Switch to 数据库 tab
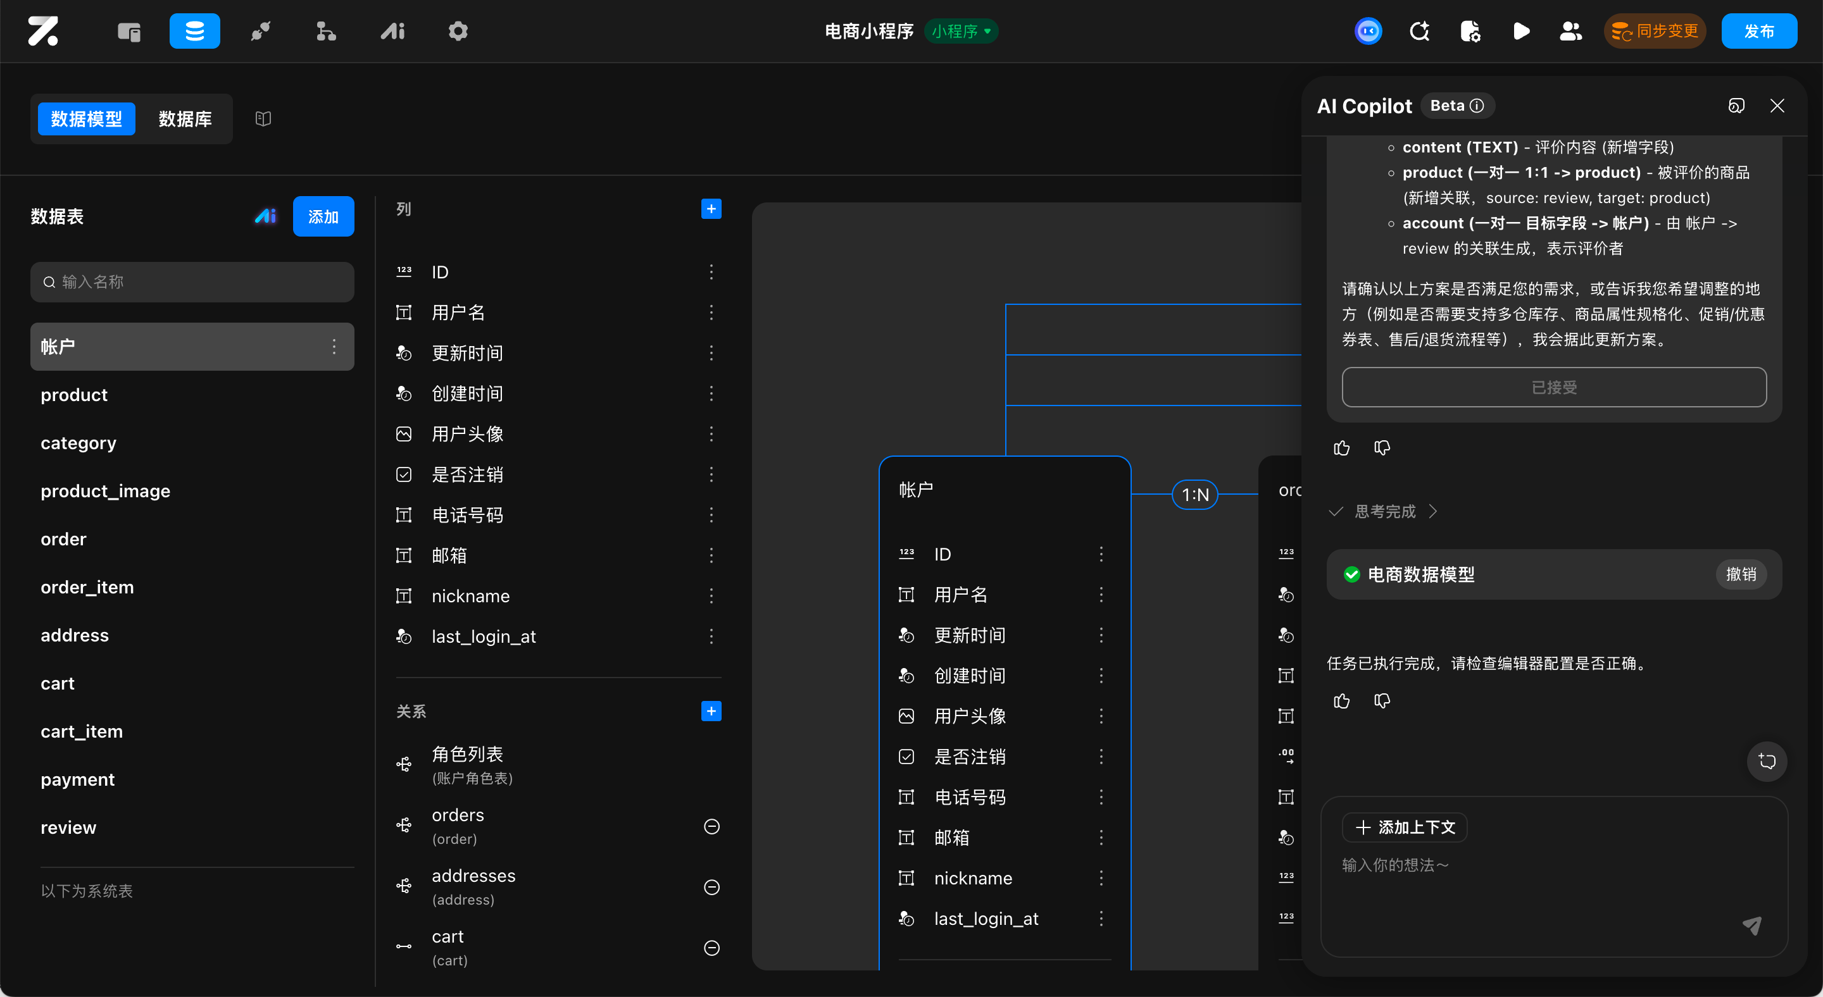The image size is (1823, 997). (185, 119)
